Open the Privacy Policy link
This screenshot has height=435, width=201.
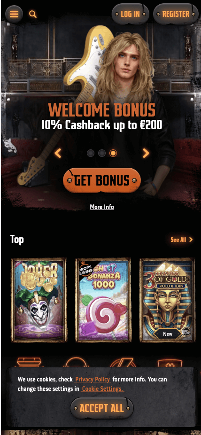(93, 379)
